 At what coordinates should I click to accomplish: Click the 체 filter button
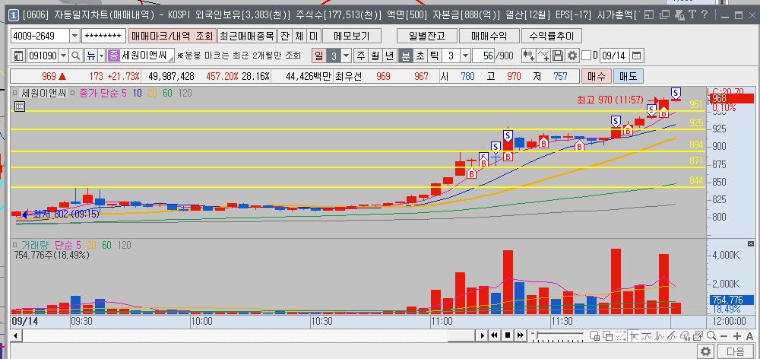pos(299,36)
